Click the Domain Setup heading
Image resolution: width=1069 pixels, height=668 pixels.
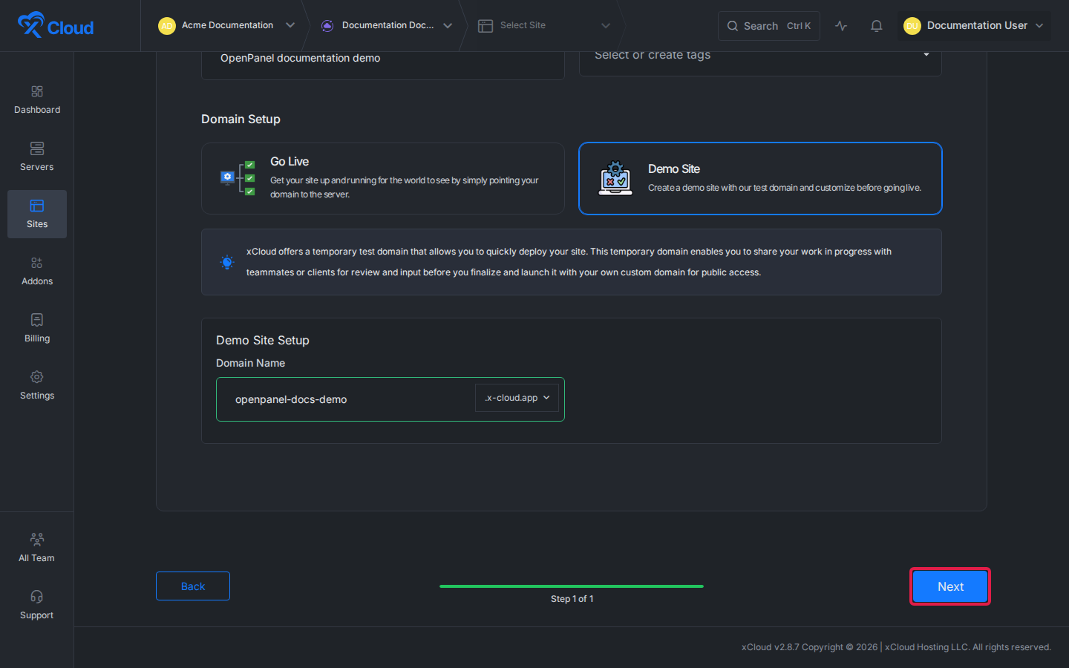(x=241, y=119)
